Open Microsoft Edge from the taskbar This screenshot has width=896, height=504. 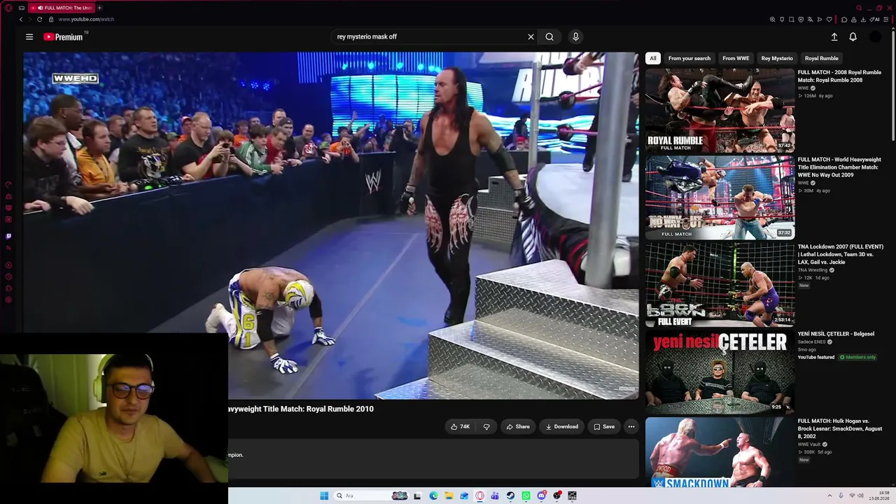[x=433, y=496]
